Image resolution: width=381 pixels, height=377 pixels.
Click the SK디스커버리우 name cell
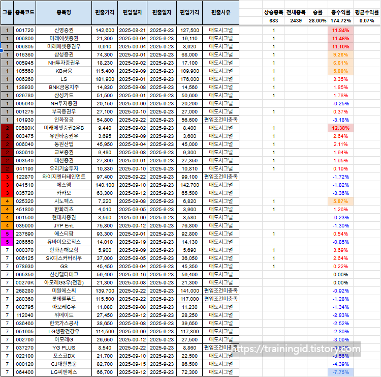click(x=63, y=258)
